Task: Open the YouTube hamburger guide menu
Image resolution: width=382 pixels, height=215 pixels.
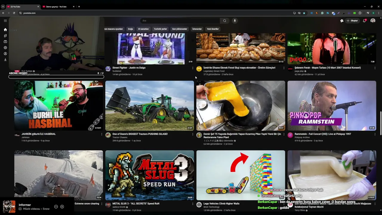Action: pos(5,21)
